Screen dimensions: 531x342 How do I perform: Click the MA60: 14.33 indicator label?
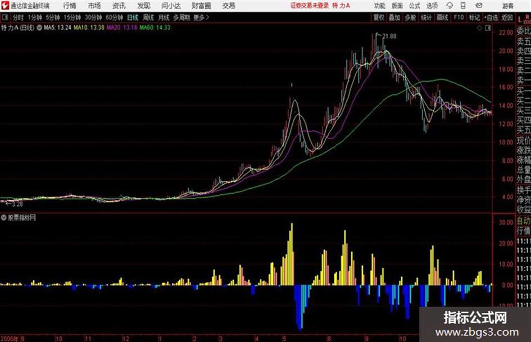(155, 28)
